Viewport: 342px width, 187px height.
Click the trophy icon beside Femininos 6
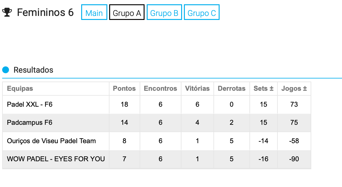7,12
